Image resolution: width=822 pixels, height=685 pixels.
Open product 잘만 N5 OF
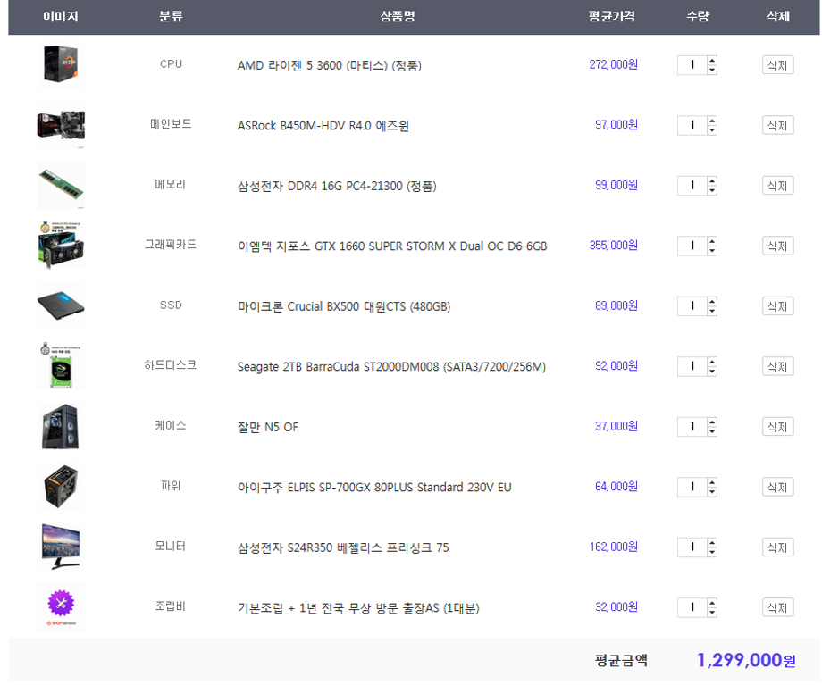click(x=268, y=427)
